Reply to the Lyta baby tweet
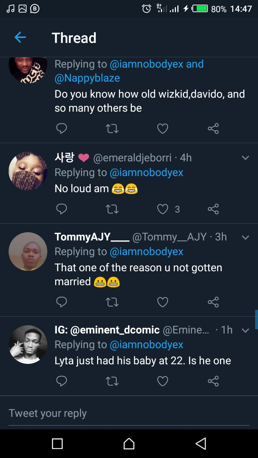Screen dimensions: 258x458 (x=62, y=381)
